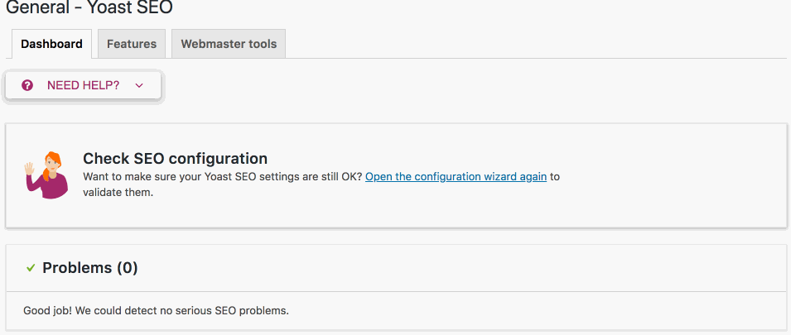This screenshot has height=335, width=791.
Task: Click the '(0)' count in Problems heading
Action: click(x=127, y=268)
